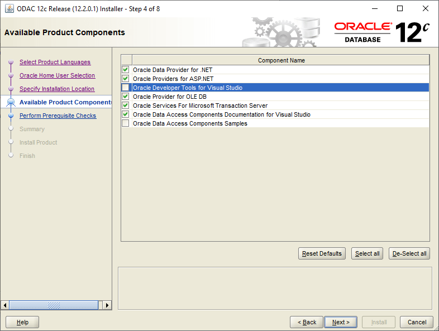Click the description text area below buttons
This screenshot has height=331, width=439.
pyautogui.click(x=275, y=288)
